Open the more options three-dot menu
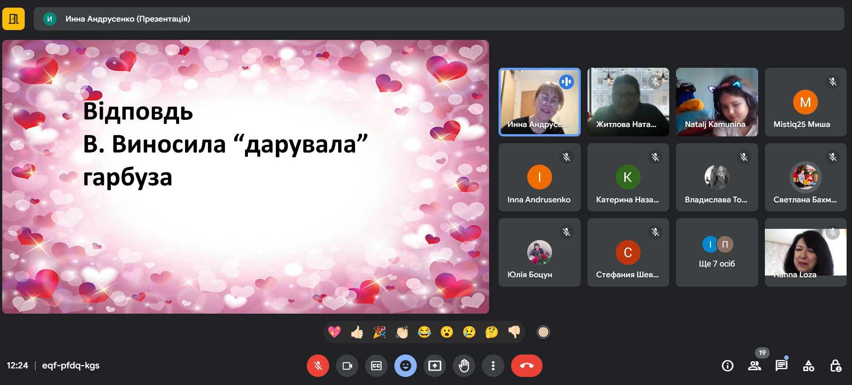The height and width of the screenshot is (385, 852). [x=493, y=366]
